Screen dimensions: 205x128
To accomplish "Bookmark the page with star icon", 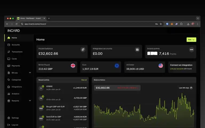I will coord(161,24).
